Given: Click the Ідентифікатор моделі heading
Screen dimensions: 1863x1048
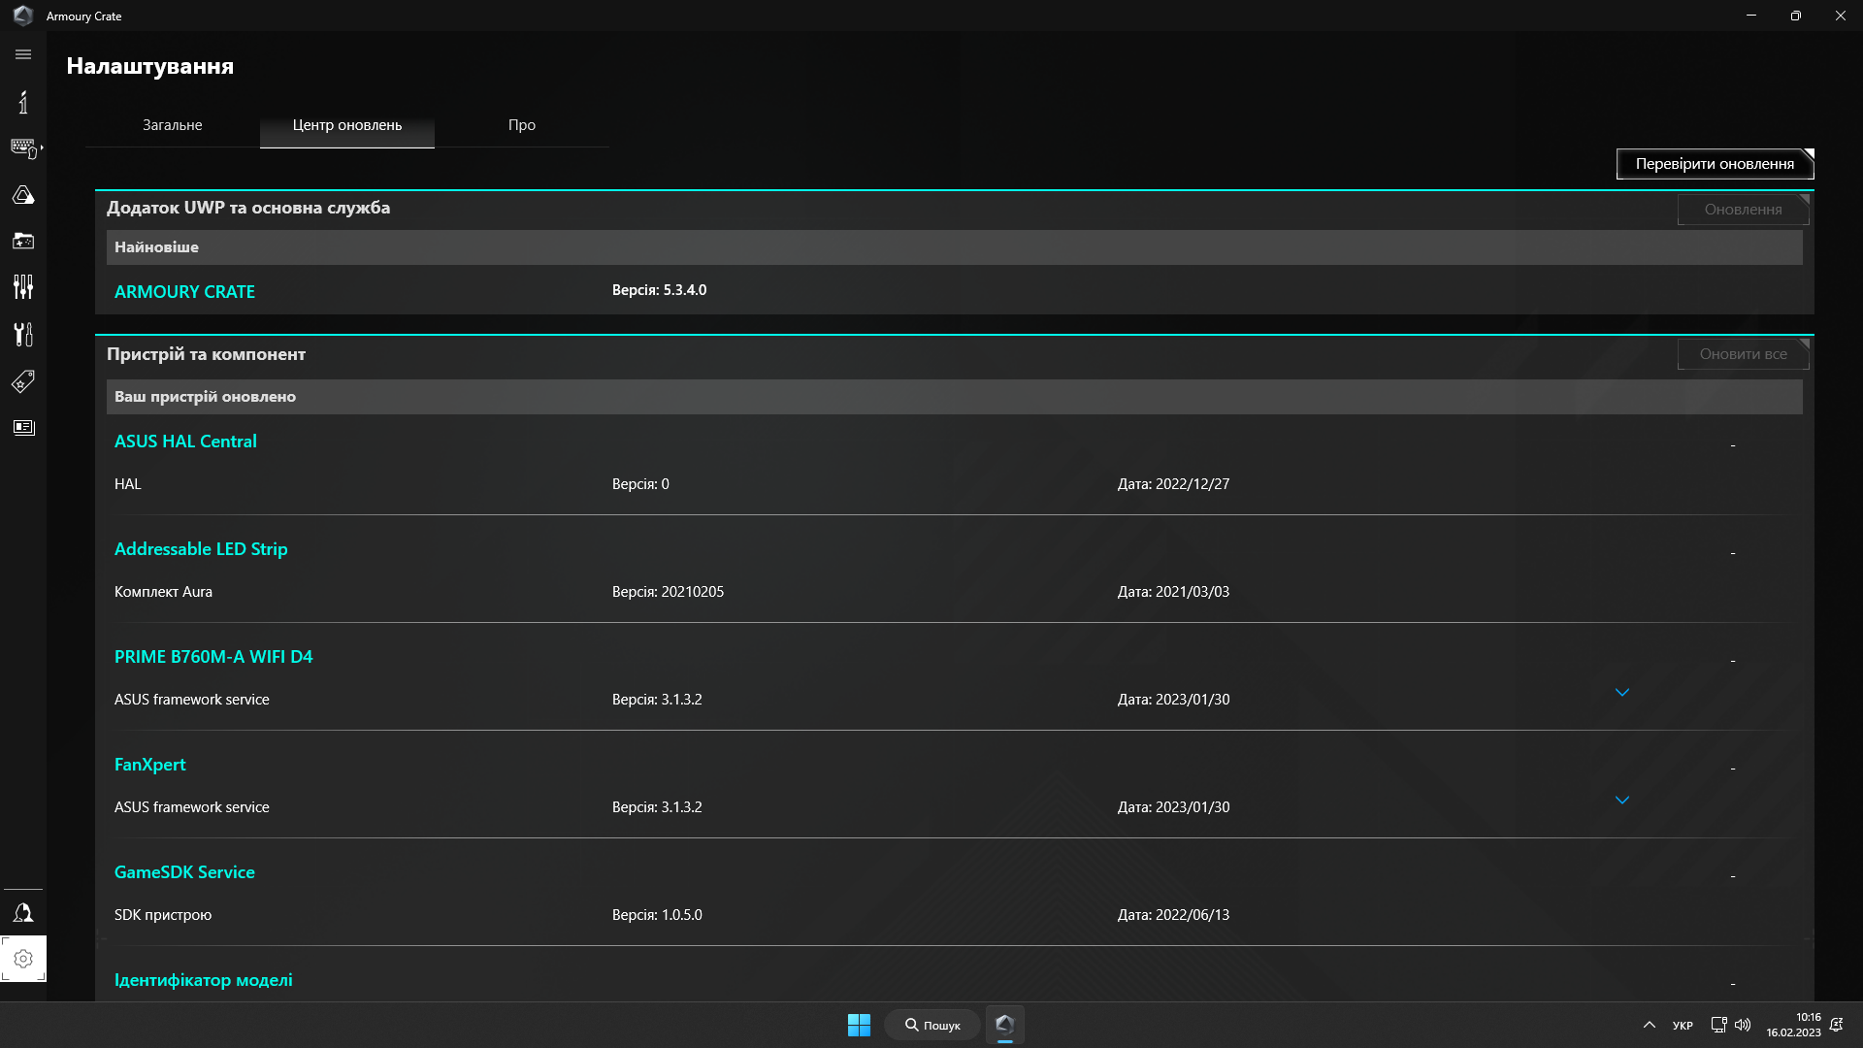Looking at the screenshot, I should click(204, 980).
